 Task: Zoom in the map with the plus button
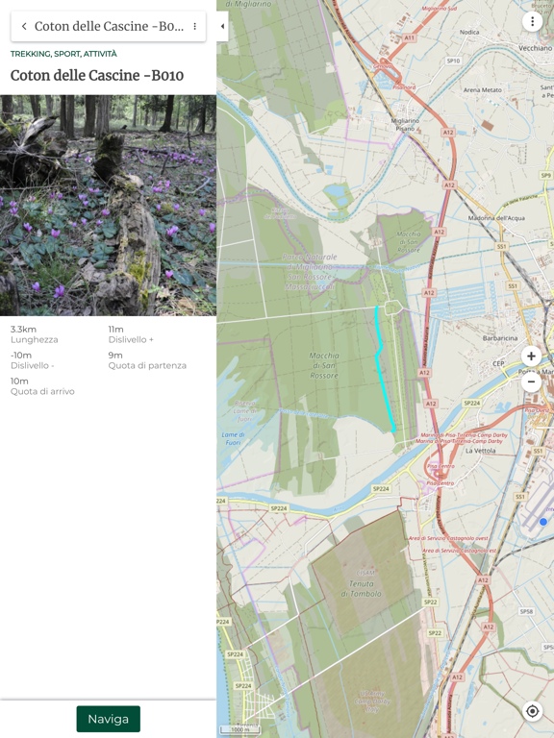point(531,357)
